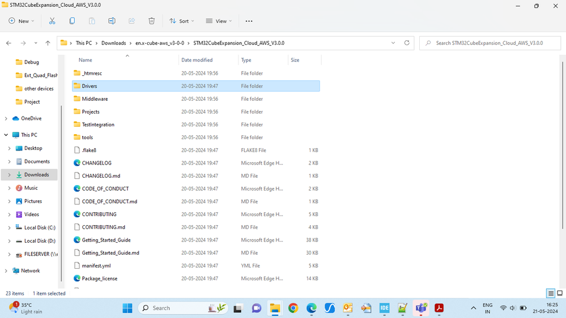Expand the OneDrive tree node

[x=6, y=118]
